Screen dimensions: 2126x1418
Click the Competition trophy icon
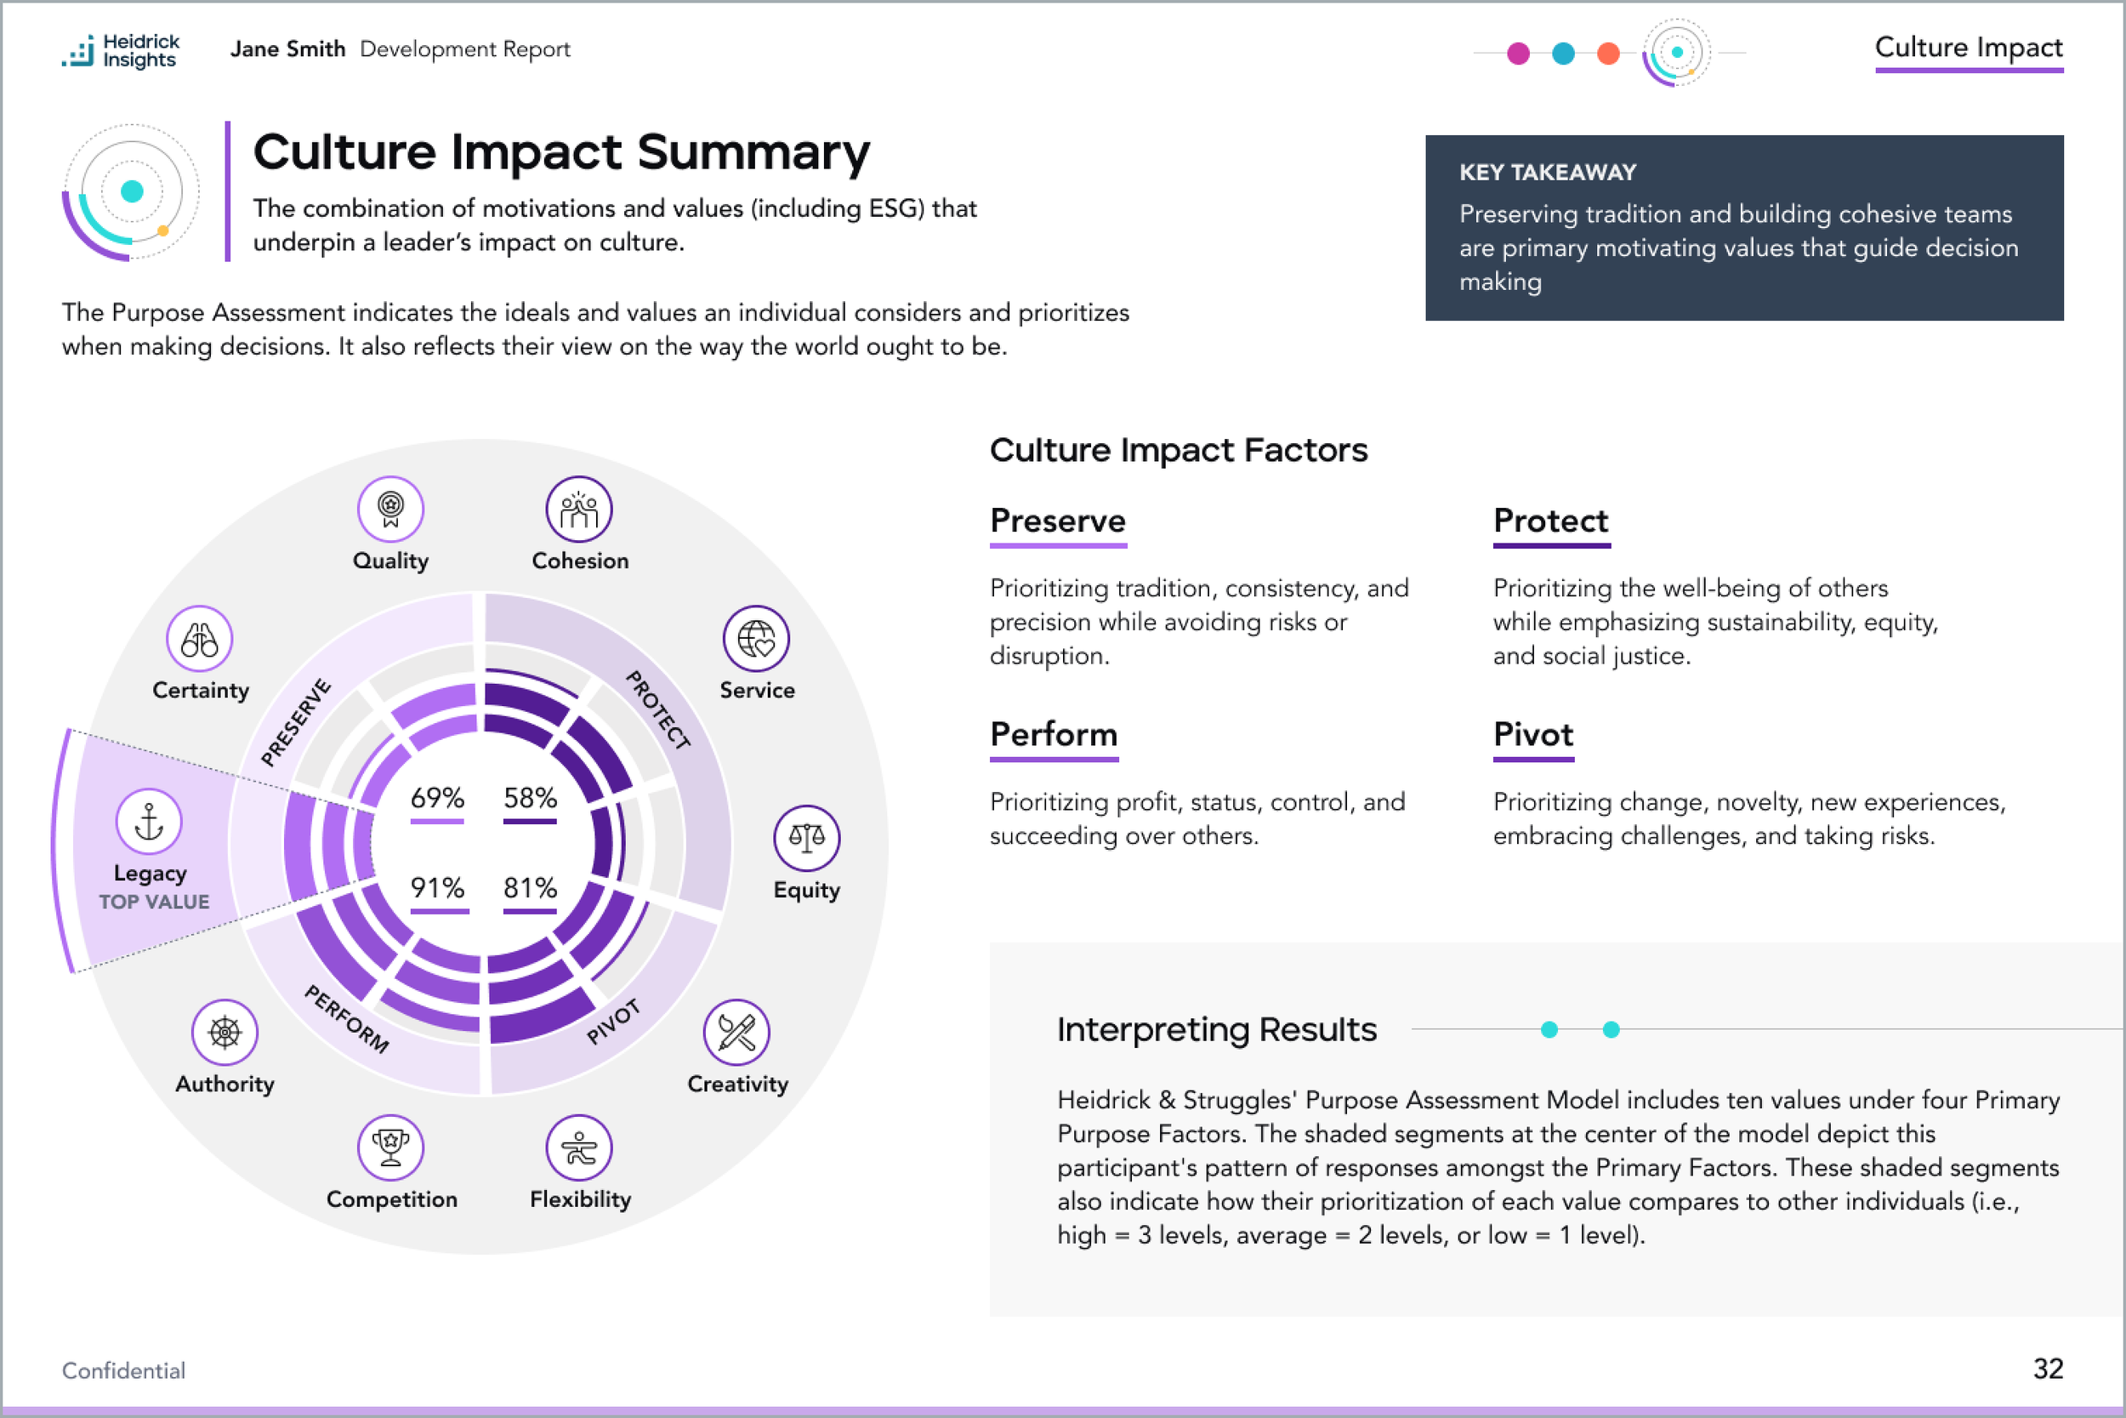[x=390, y=1147]
